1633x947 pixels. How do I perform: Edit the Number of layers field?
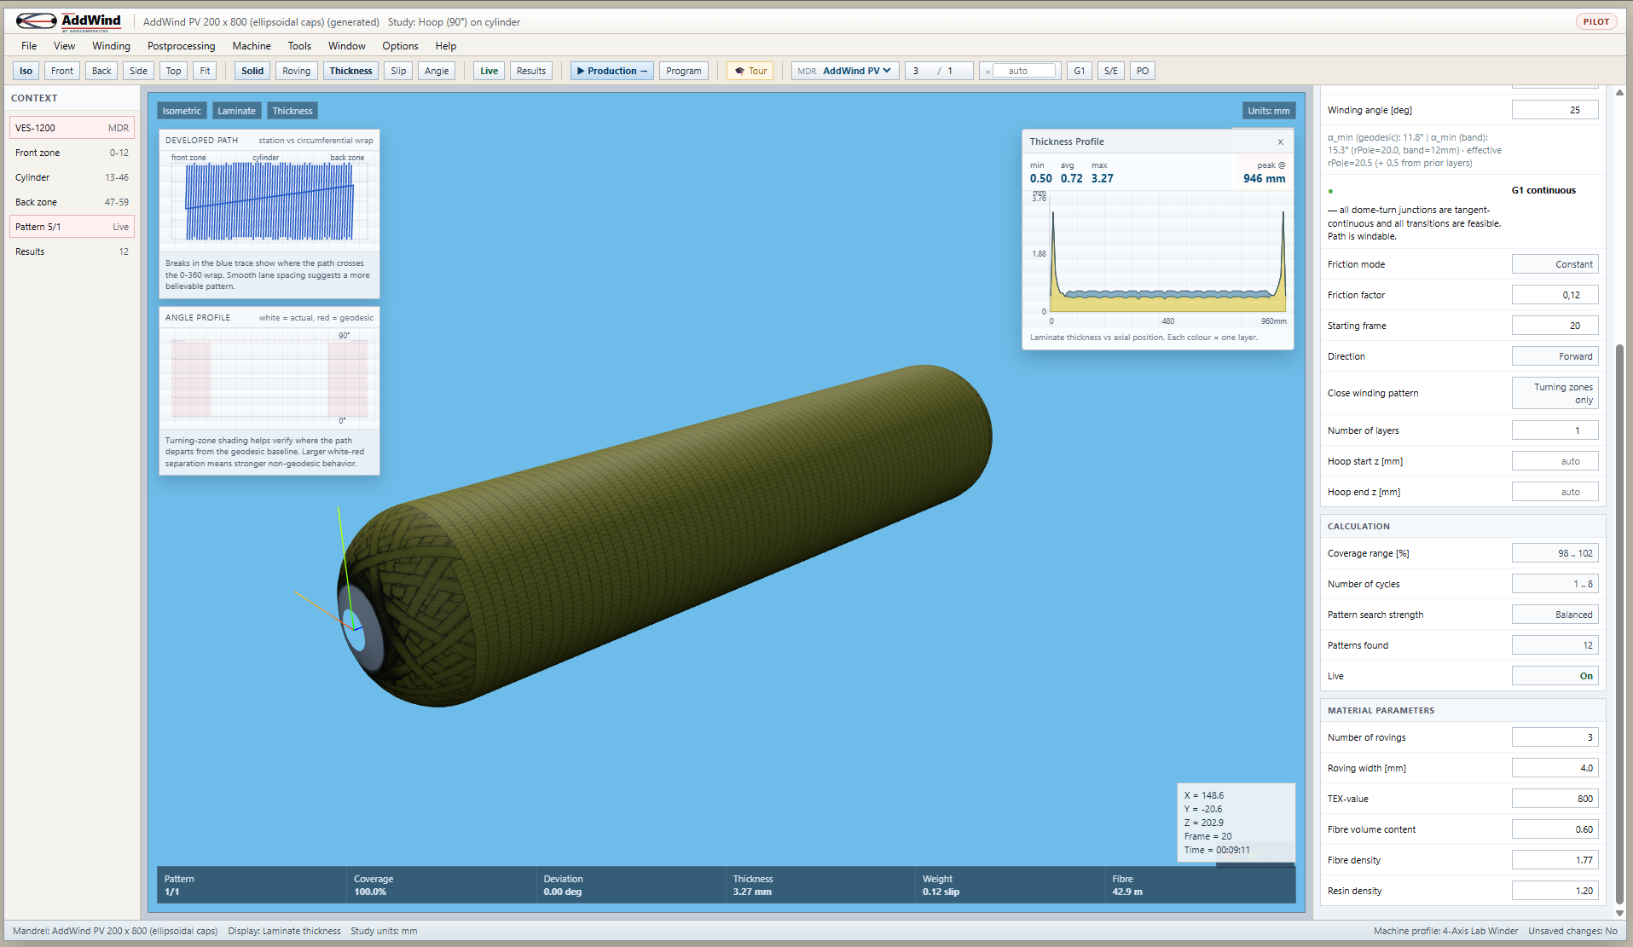coord(1555,430)
